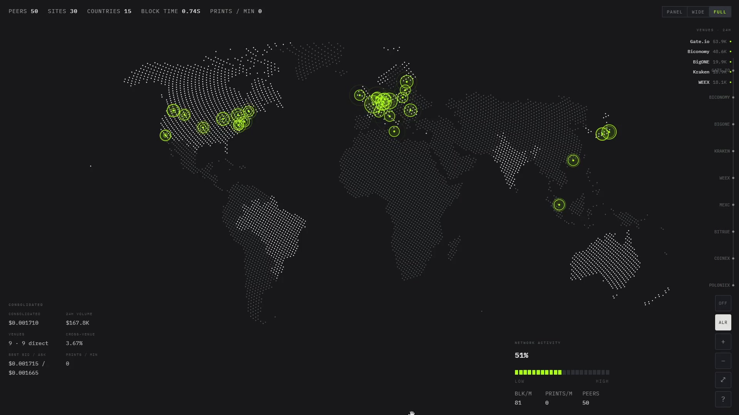Click the Finland peer node circle

coord(406,81)
